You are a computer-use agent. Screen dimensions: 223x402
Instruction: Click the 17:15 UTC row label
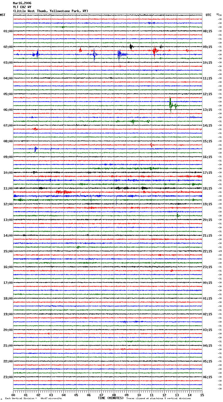208,173
